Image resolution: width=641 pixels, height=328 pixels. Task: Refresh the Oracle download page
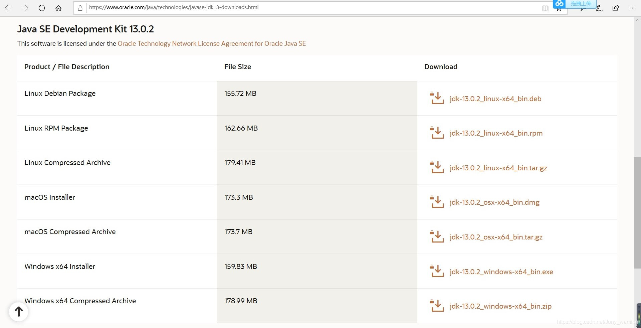coord(42,8)
